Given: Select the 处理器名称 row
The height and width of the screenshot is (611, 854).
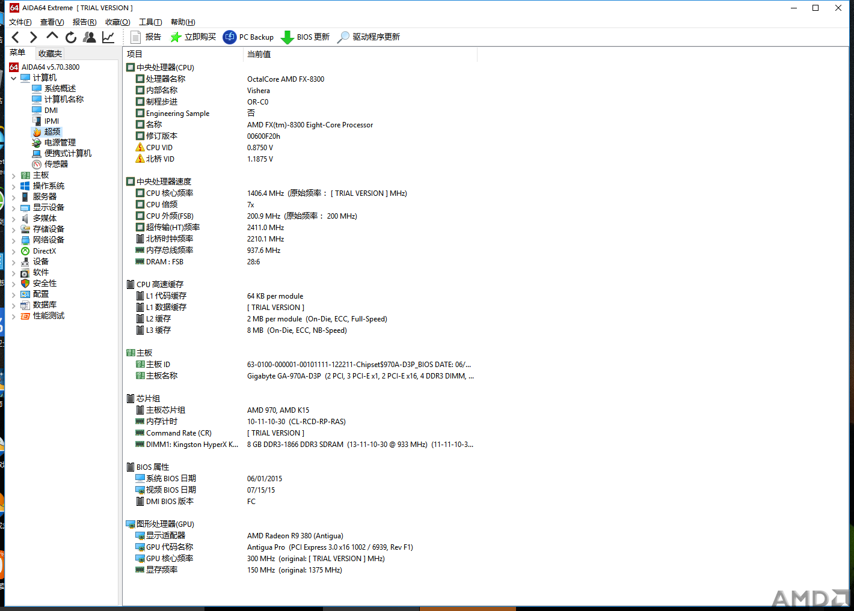Looking at the screenshot, I should (301, 79).
